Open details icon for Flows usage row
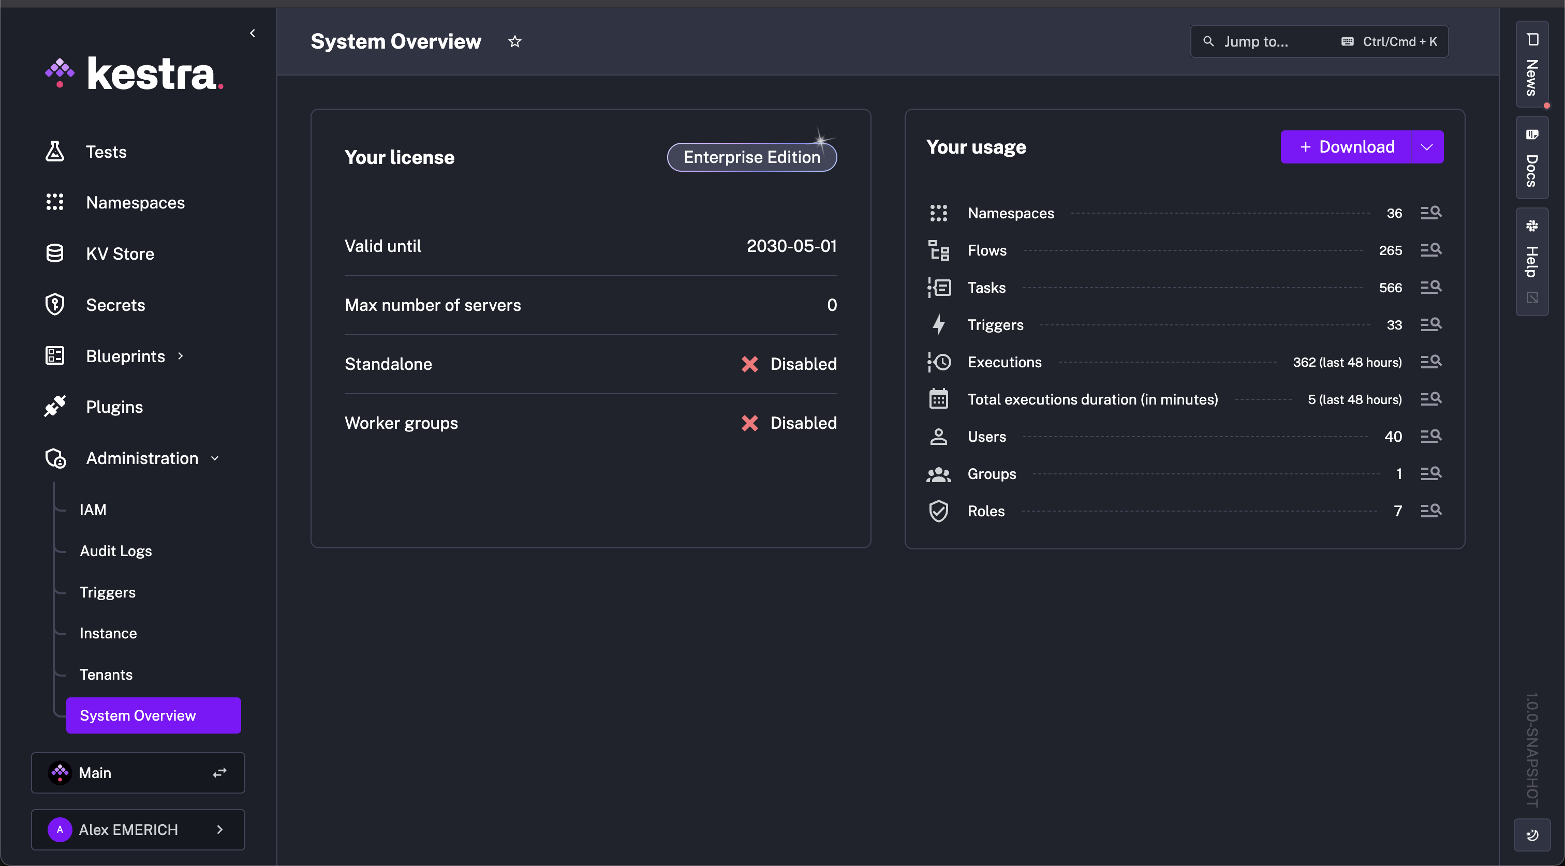The image size is (1565, 866). 1431,249
